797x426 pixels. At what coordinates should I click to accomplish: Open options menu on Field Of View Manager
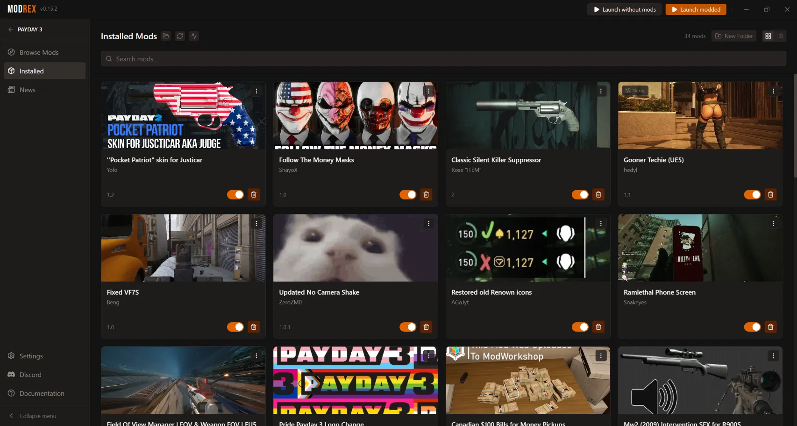click(256, 356)
